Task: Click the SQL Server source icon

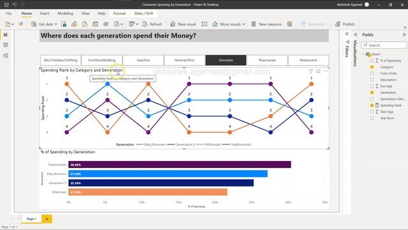Action: pyautogui.click(x=85, y=24)
